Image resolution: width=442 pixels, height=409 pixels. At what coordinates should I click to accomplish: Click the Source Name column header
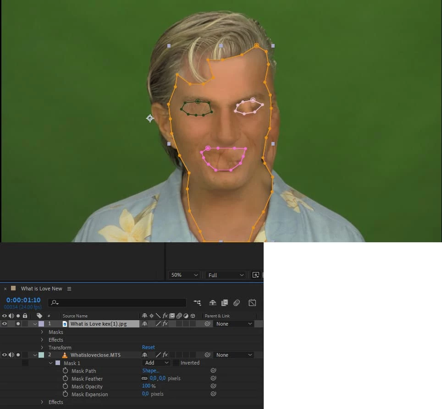pyautogui.click(x=75, y=316)
